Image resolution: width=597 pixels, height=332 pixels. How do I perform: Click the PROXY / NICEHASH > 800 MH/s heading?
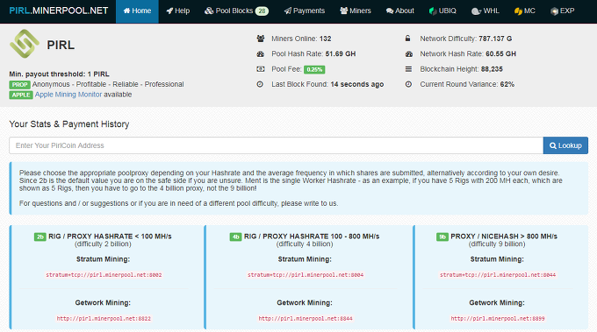pos(504,237)
